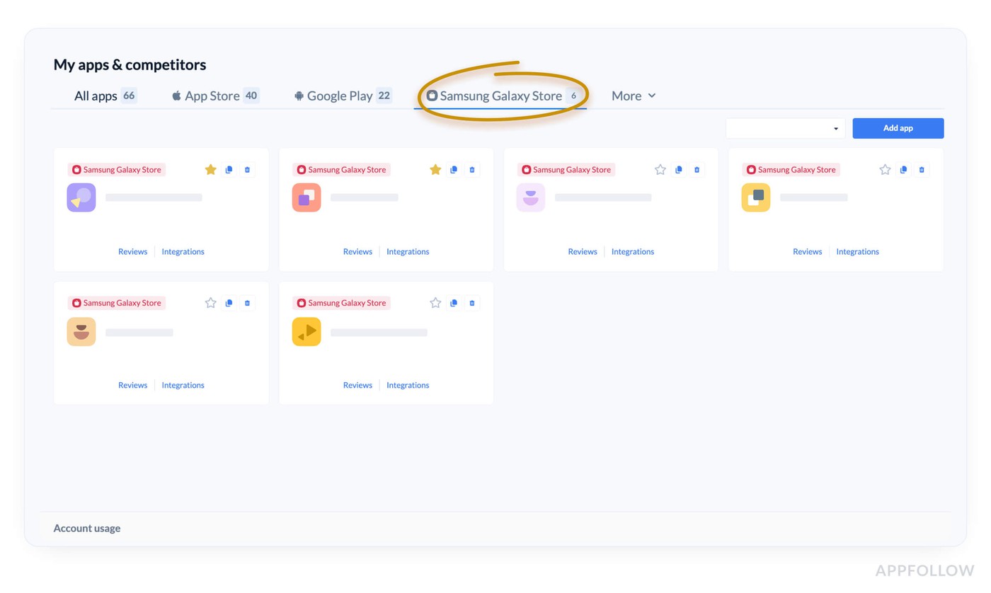This screenshot has width=991, height=593.
Task: Copy the peach-orange app card
Action: pos(229,303)
